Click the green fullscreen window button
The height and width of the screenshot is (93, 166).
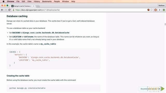click(x=7, y=5)
